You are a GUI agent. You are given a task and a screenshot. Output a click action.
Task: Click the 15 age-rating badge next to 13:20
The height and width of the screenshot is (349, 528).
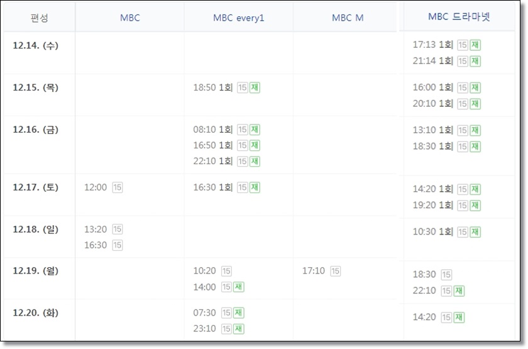tap(117, 230)
